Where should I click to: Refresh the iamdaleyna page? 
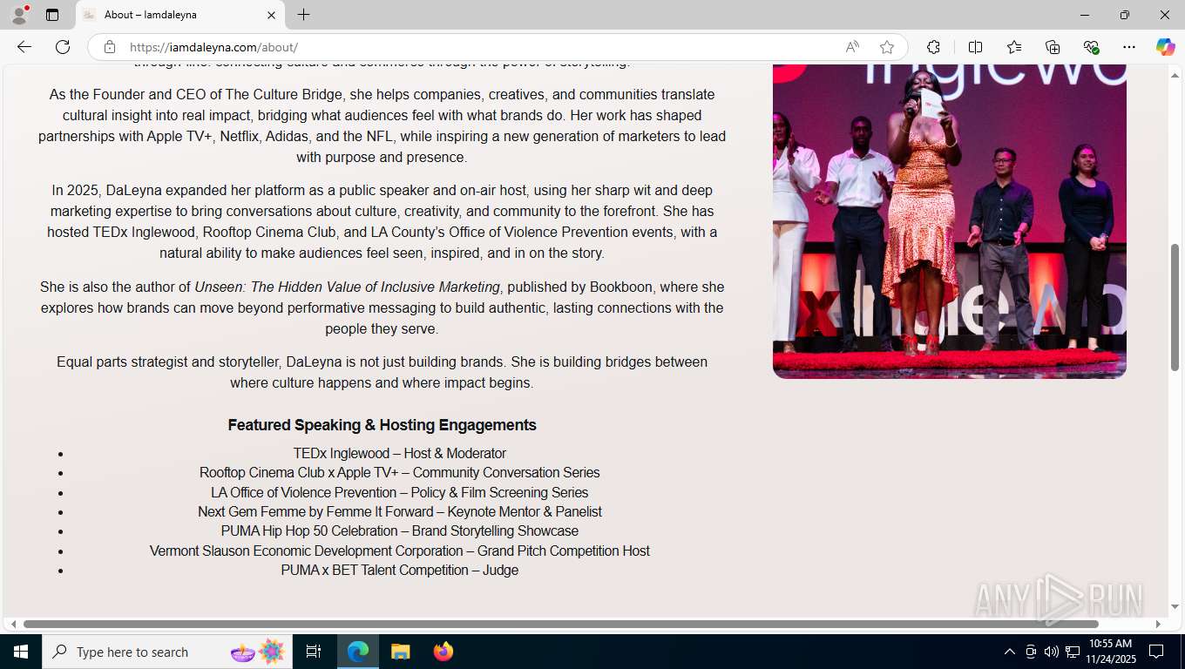[x=63, y=47]
